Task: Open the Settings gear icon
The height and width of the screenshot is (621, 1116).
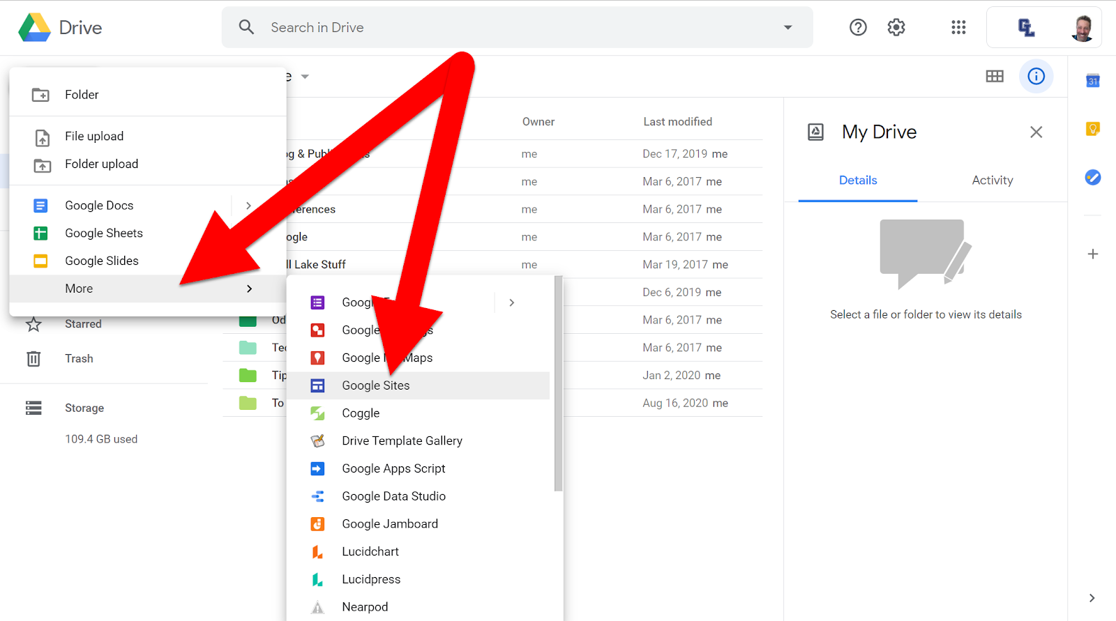Action: click(896, 27)
